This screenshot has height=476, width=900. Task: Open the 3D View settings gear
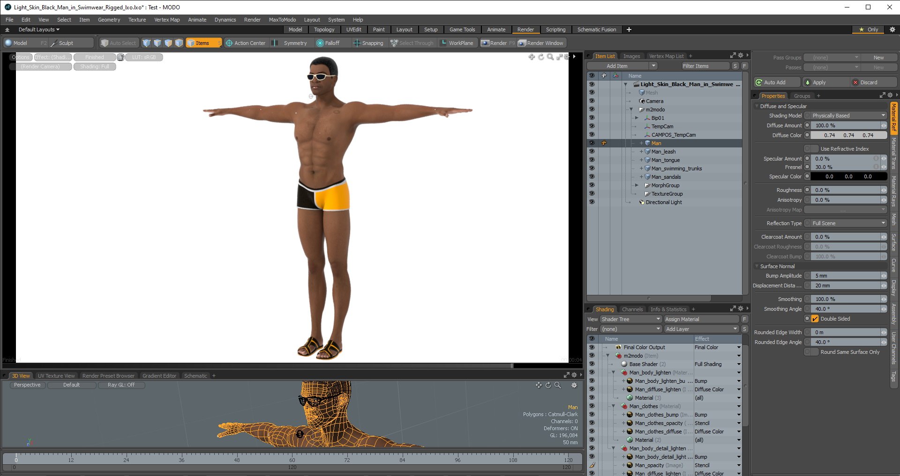pyautogui.click(x=574, y=385)
